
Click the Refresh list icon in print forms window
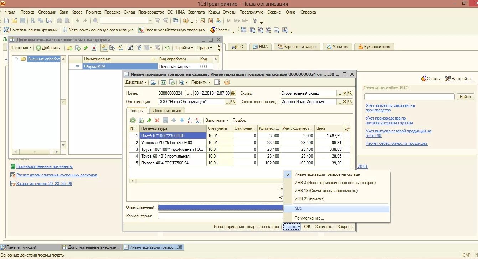pyautogui.click(x=167, y=48)
